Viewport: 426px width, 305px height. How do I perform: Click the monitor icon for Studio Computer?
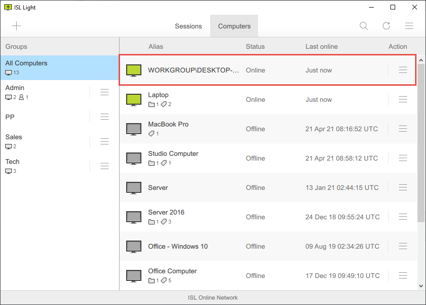point(133,158)
